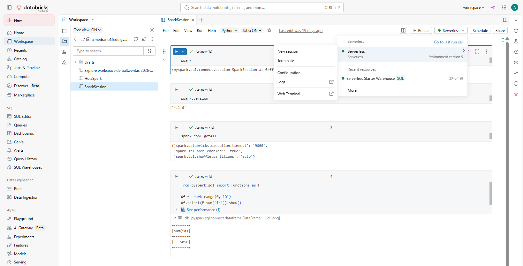523x266 pixels.
Task: Refresh the workspace file browser
Action: coord(136,39)
